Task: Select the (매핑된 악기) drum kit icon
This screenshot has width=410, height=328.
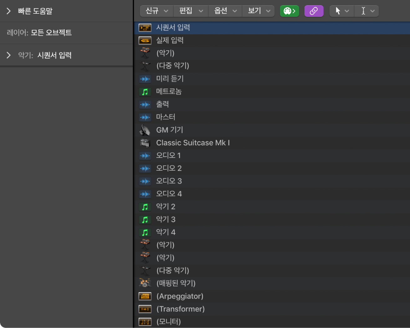Action: click(x=145, y=283)
